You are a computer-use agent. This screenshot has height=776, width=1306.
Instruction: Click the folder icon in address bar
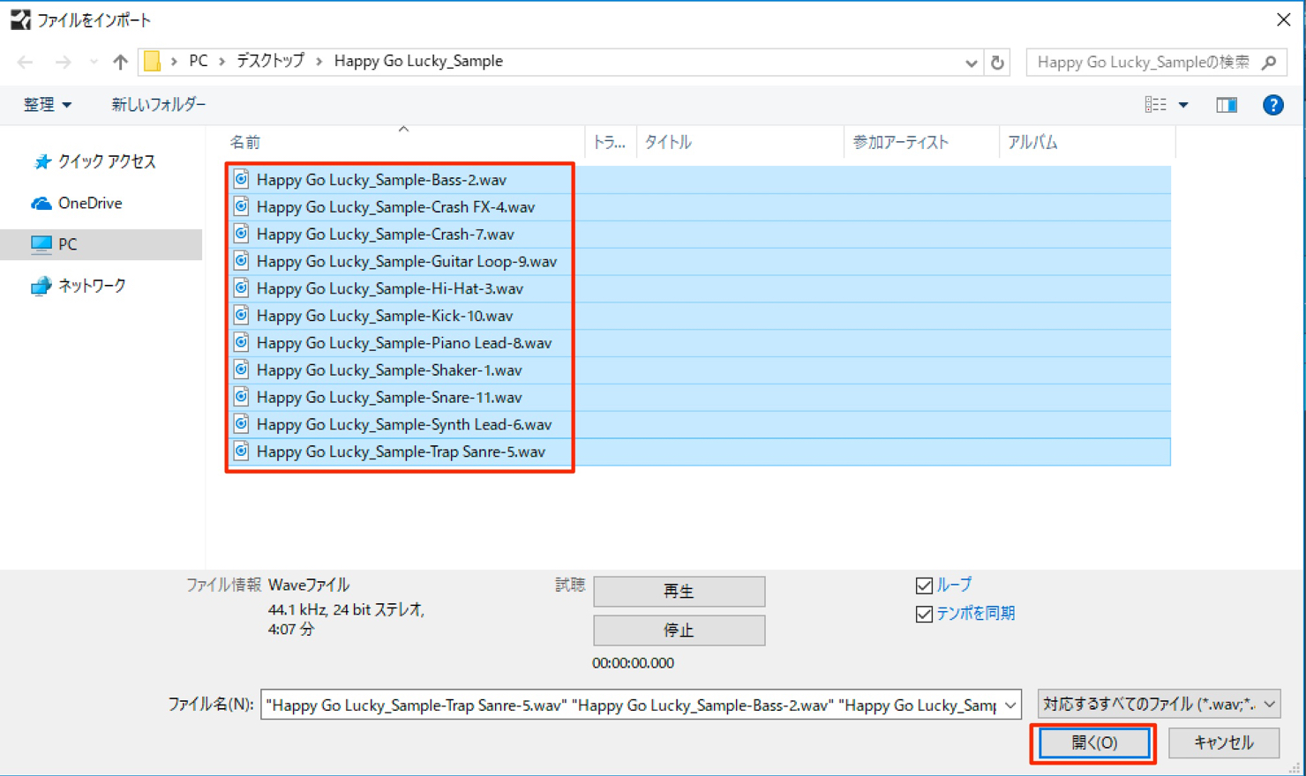[x=152, y=61]
